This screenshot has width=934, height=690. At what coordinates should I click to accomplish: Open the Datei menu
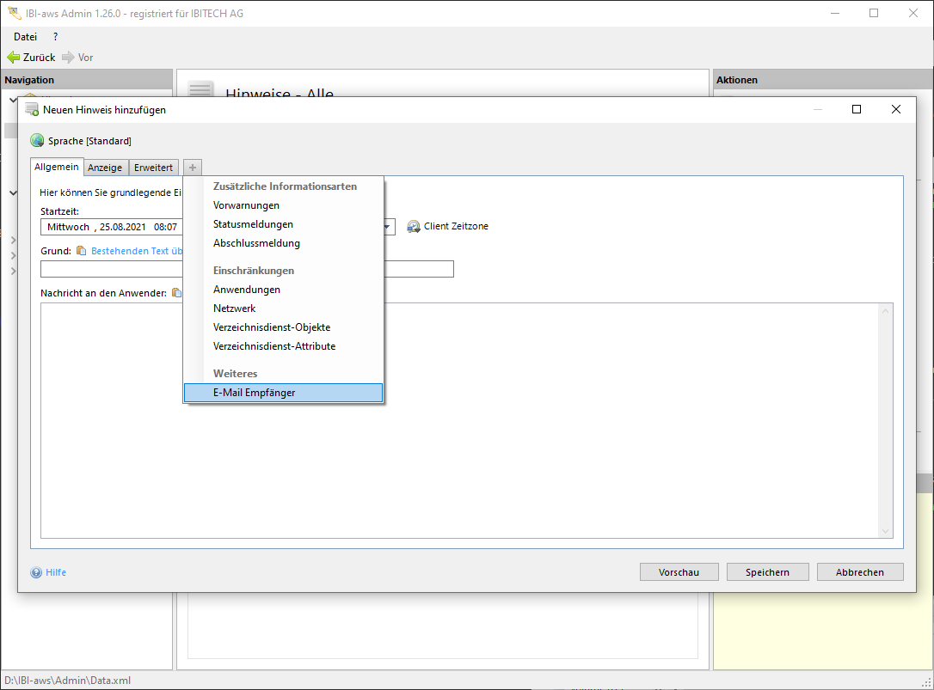pos(26,37)
